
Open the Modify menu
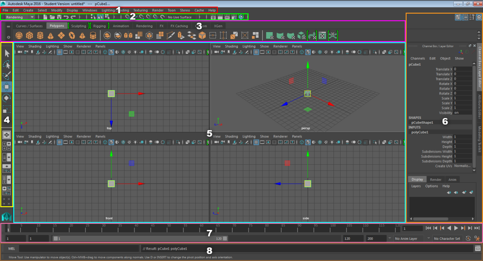(x=57, y=10)
